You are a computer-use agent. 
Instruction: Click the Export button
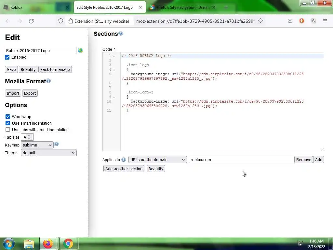30,93
